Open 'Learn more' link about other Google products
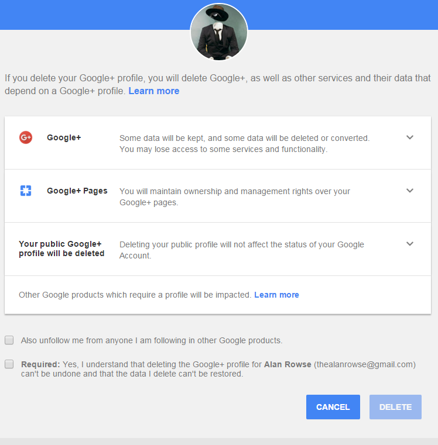This screenshot has width=438, height=445. click(x=276, y=295)
